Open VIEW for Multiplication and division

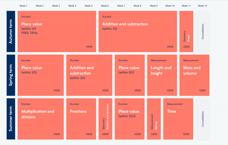pyautogui.click(x=57, y=134)
